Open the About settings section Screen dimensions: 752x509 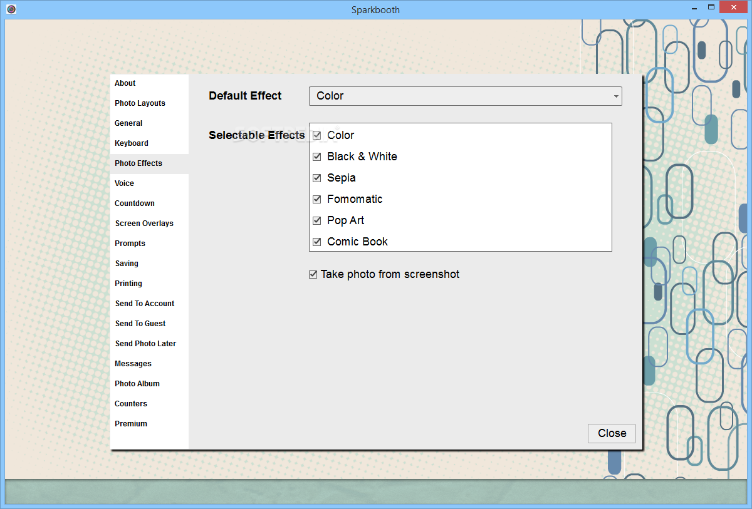pyautogui.click(x=149, y=83)
